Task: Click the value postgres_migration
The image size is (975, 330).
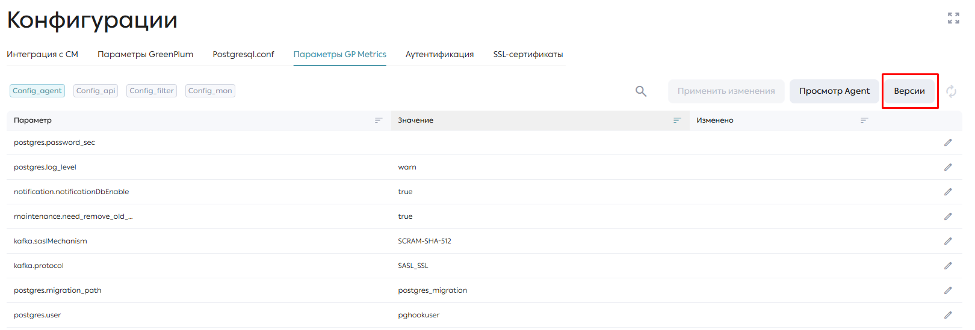Action: point(433,290)
